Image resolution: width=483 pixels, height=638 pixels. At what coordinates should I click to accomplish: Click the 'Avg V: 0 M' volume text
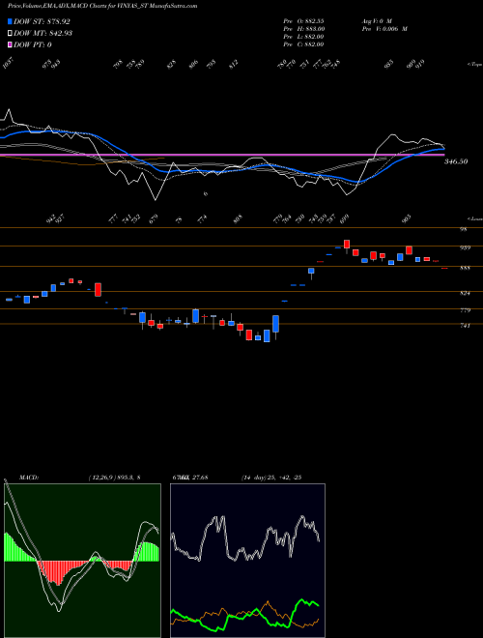pyautogui.click(x=377, y=21)
